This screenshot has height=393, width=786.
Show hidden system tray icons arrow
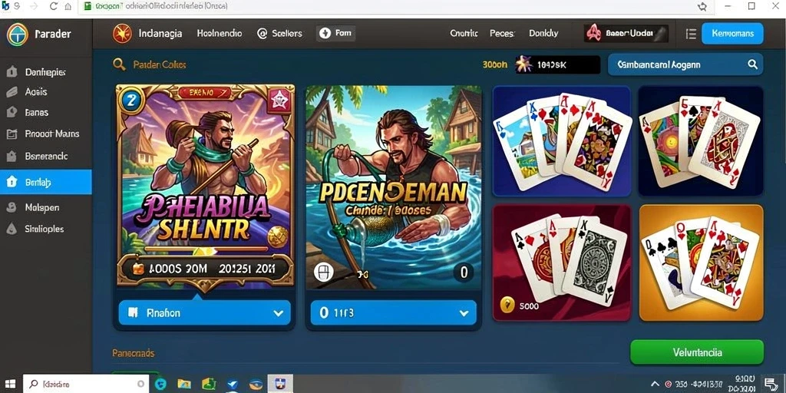click(x=655, y=384)
